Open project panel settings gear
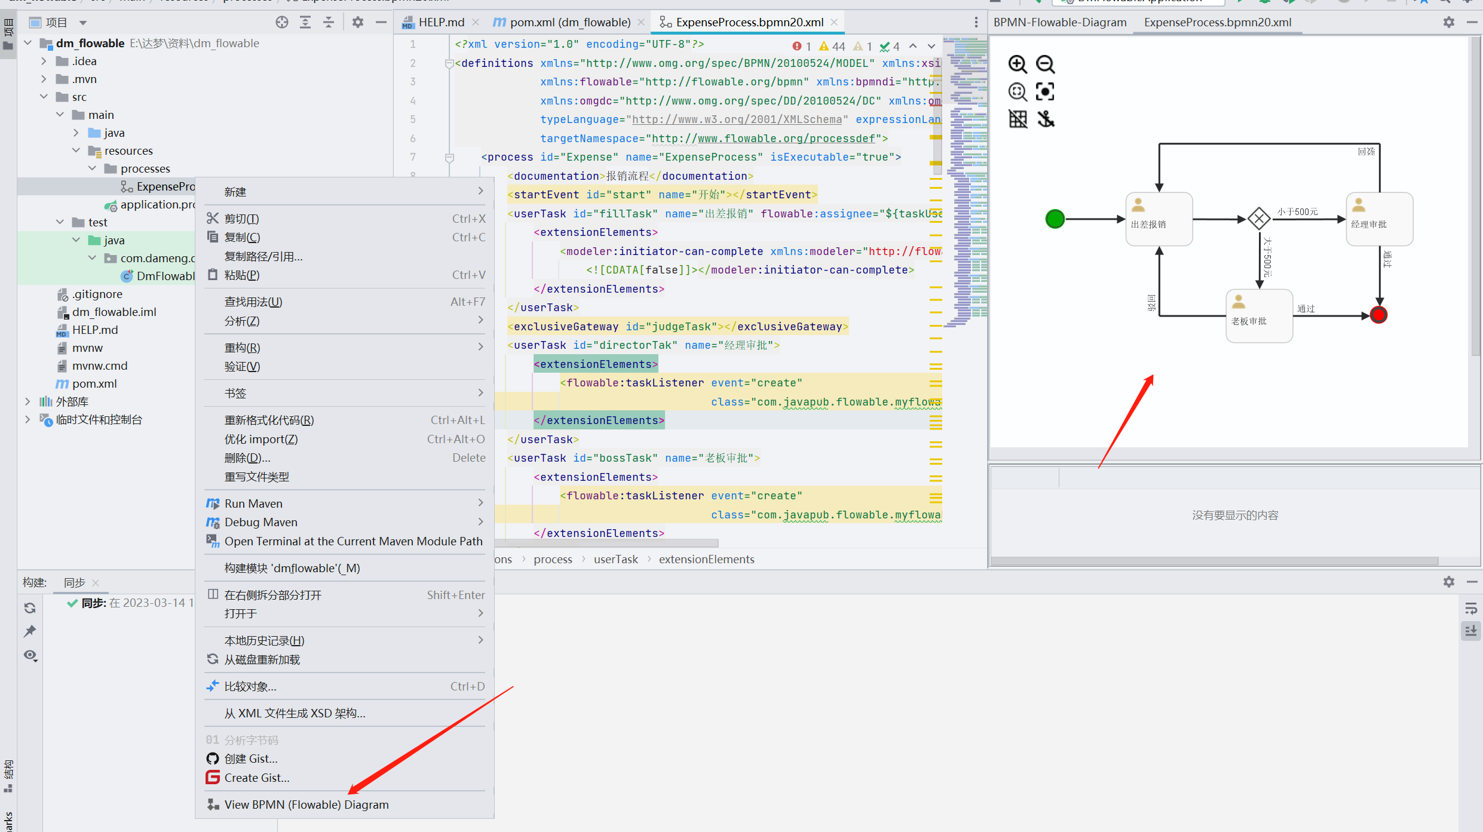Viewport: 1483px width, 832px height. pos(358,23)
